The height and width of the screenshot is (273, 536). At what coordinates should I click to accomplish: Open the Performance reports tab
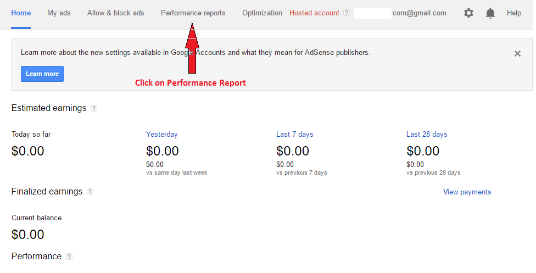(x=193, y=13)
